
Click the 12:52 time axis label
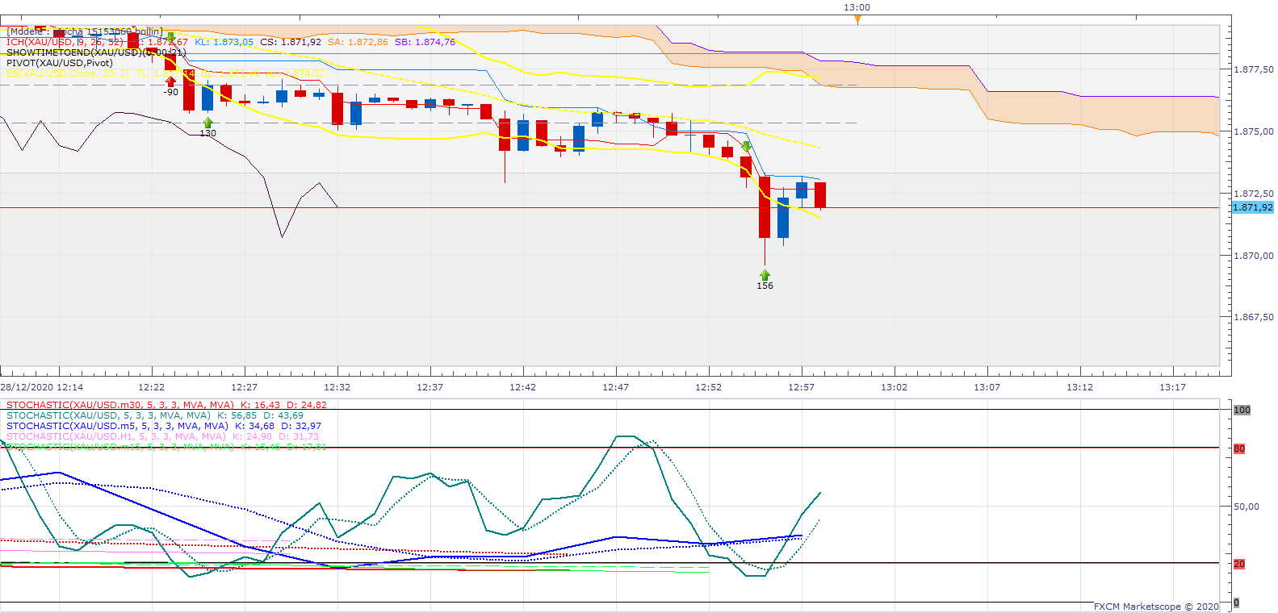tap(709, 387)
